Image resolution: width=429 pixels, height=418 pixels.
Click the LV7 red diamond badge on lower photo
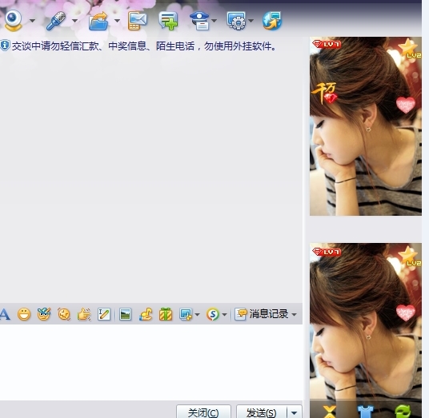tap(327, 252)
